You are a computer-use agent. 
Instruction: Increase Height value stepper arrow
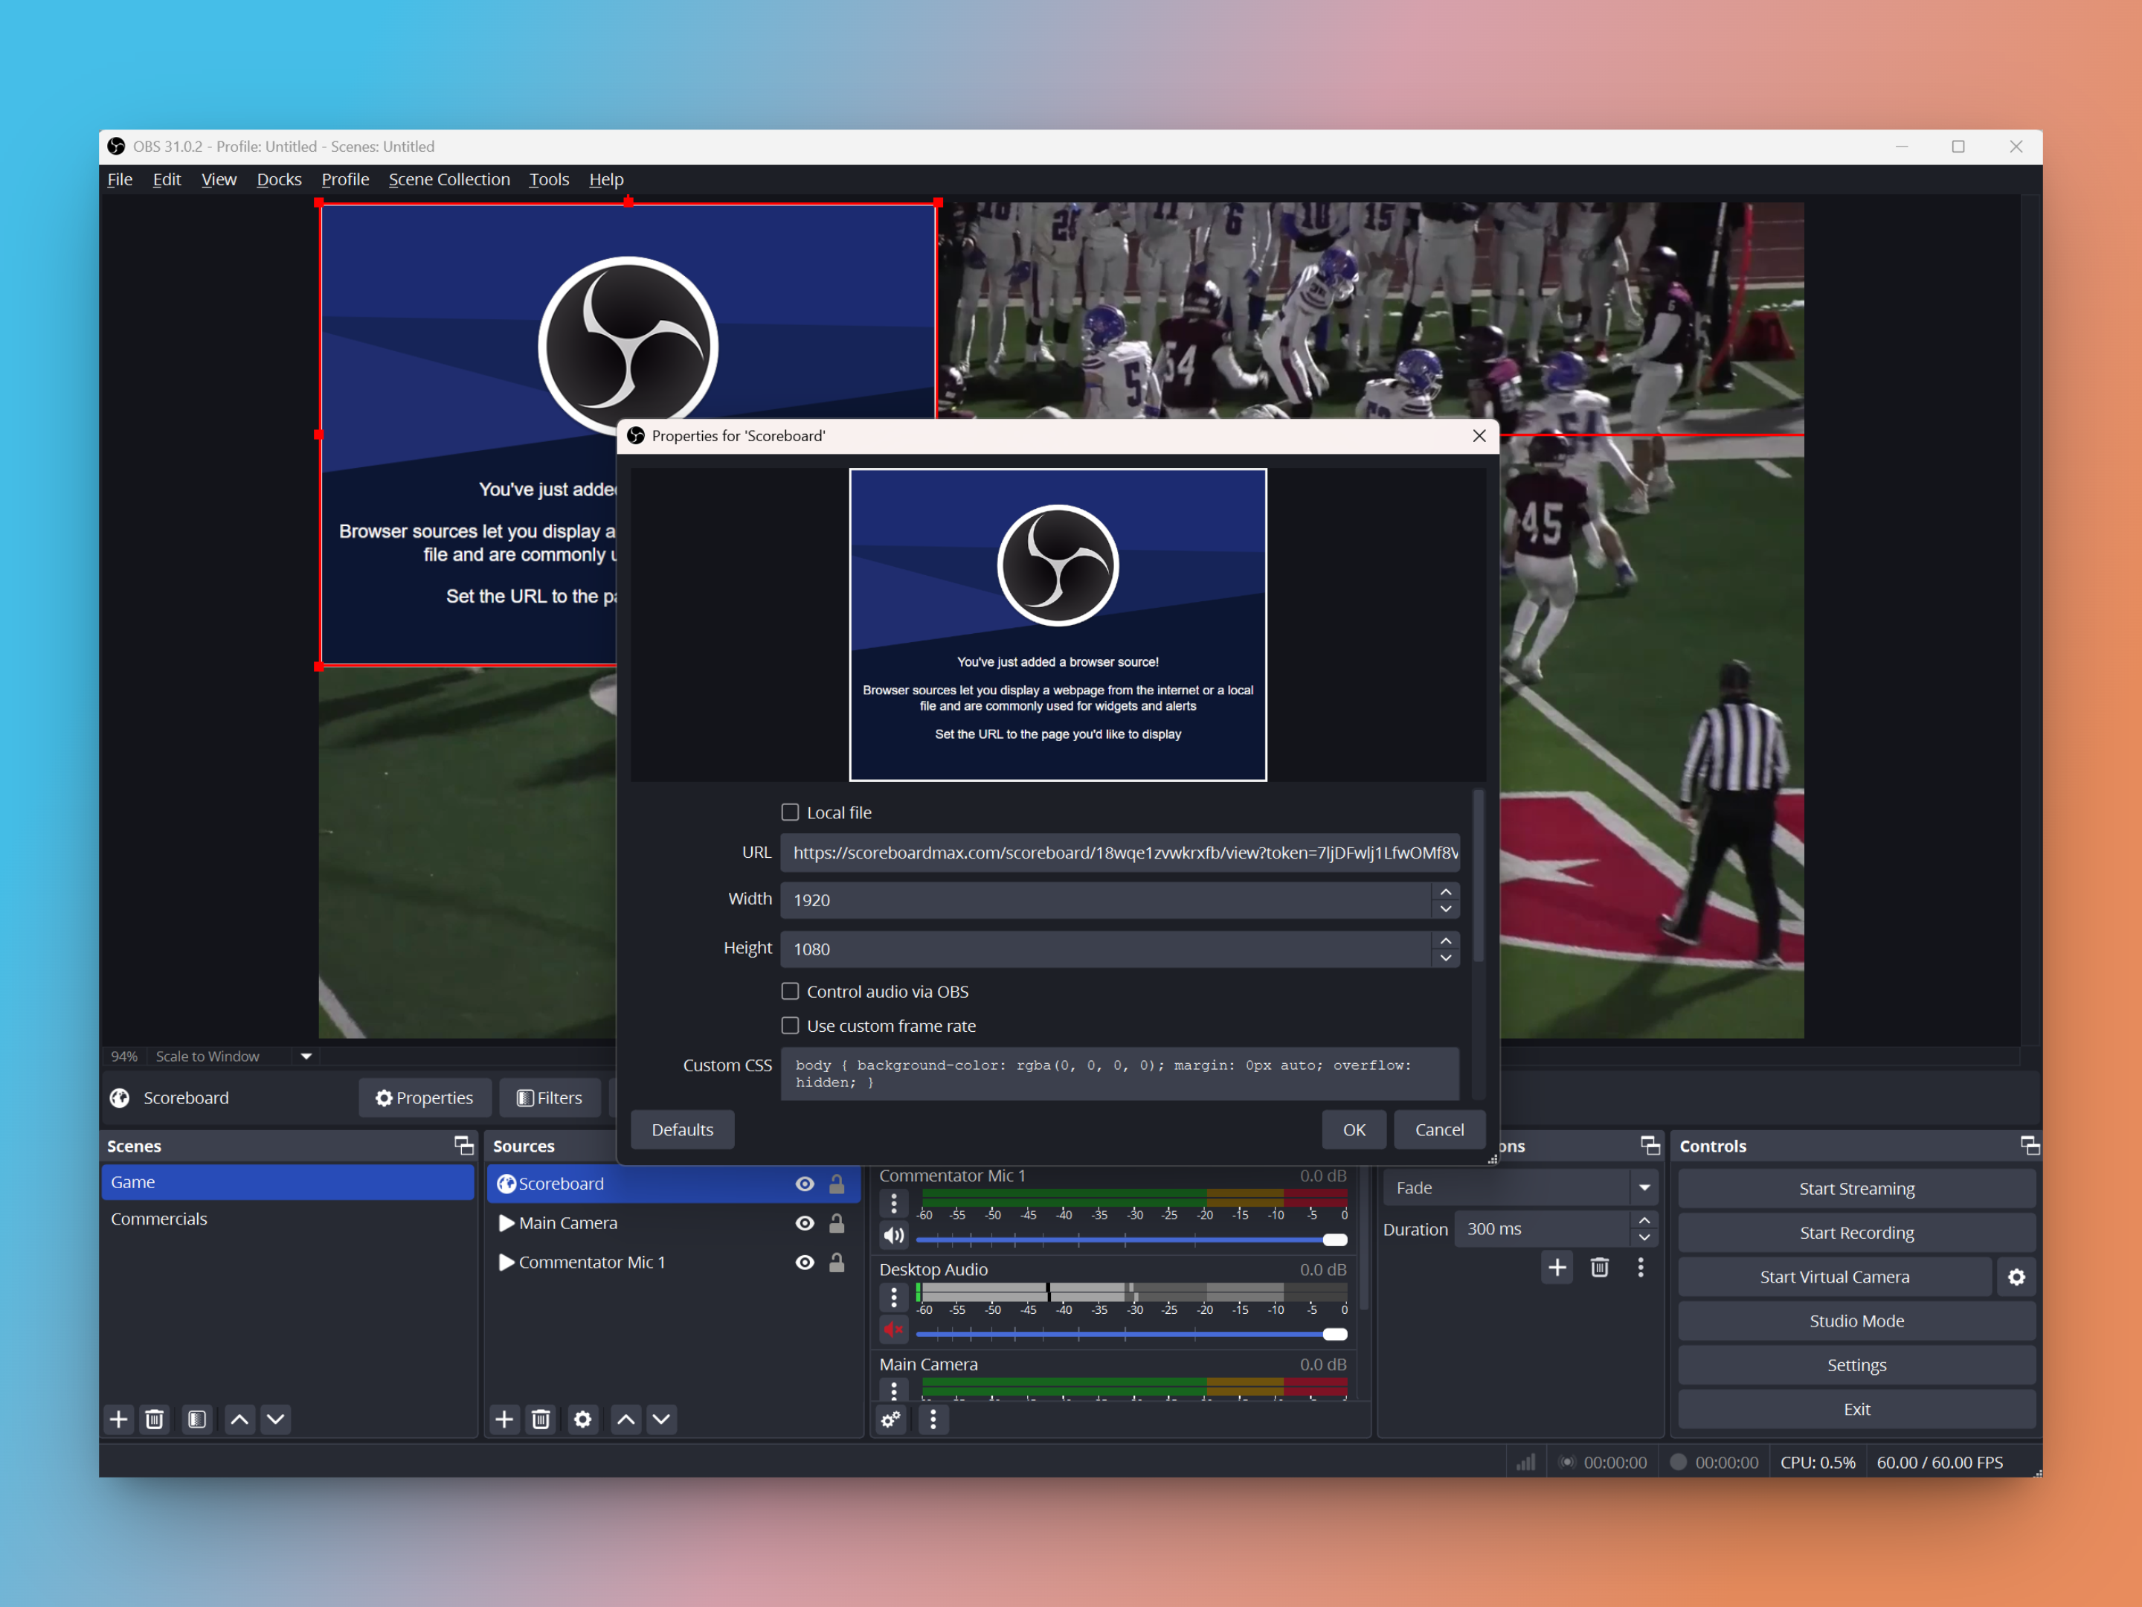pyautogui.click(x=1446, y=940)
